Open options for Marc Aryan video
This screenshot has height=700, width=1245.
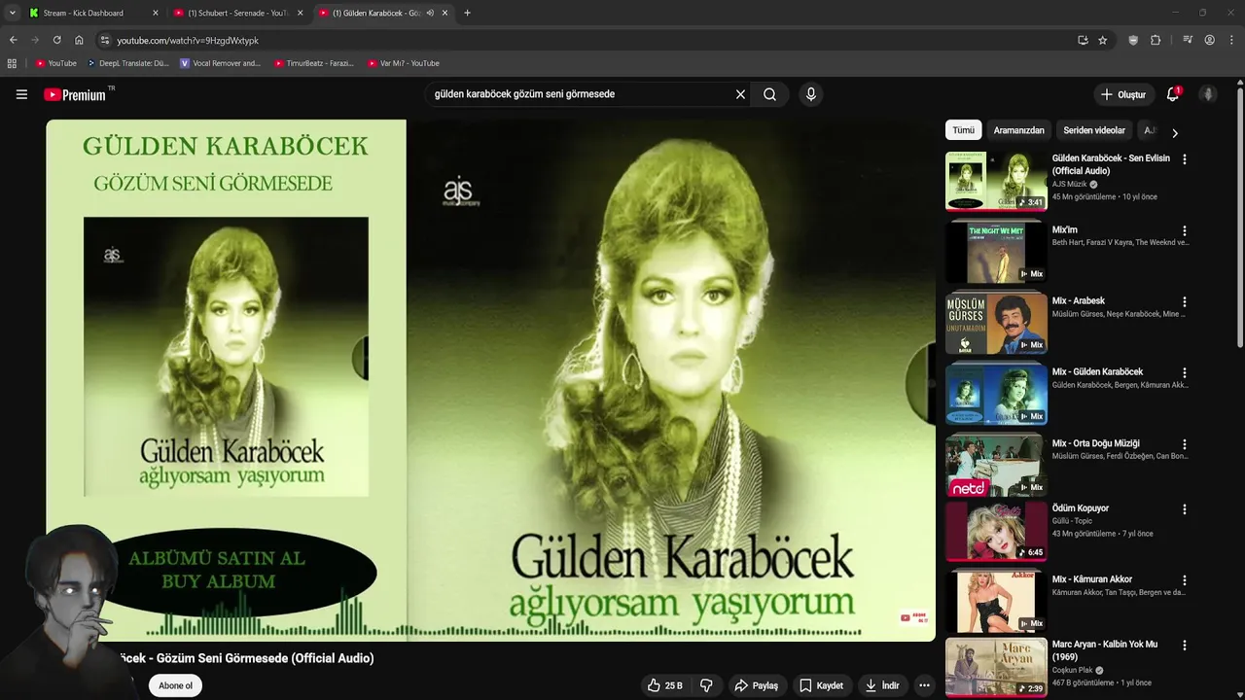point(1184,645)
